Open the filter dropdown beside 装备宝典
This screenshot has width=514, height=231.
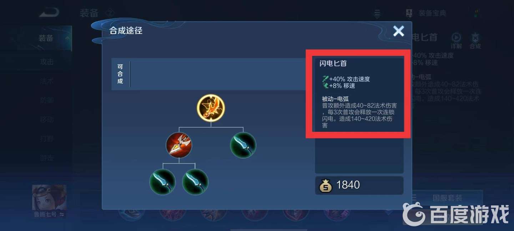(377, 14)
